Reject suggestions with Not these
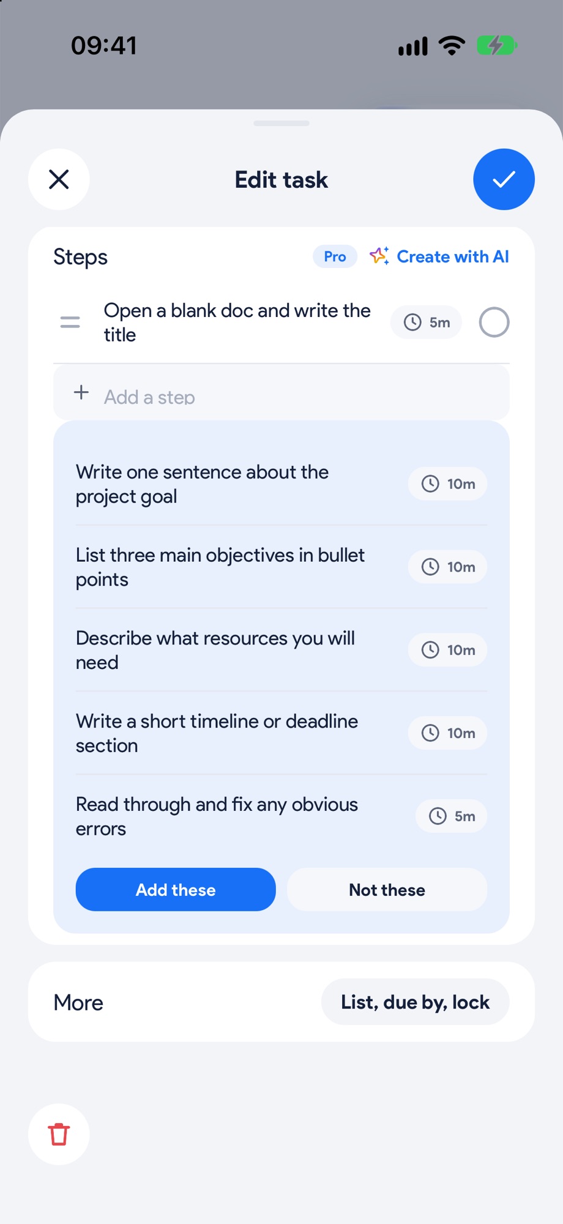The height and width of the screenshot is (1224, 563). pyautogui.click(x=387, y=889)
